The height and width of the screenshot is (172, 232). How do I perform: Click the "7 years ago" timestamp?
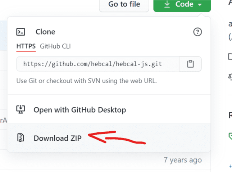[x=183, y=160]
